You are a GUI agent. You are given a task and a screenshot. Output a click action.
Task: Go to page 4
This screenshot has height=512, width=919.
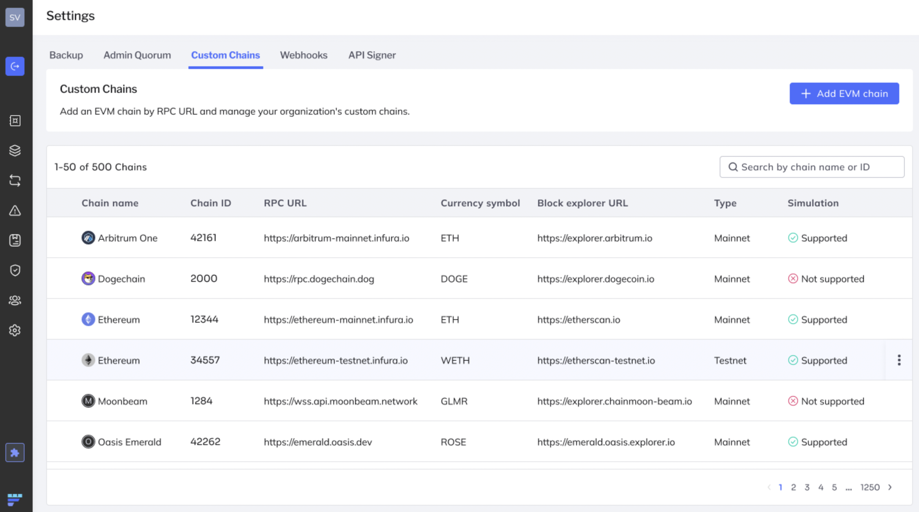[x=820, y=487]
